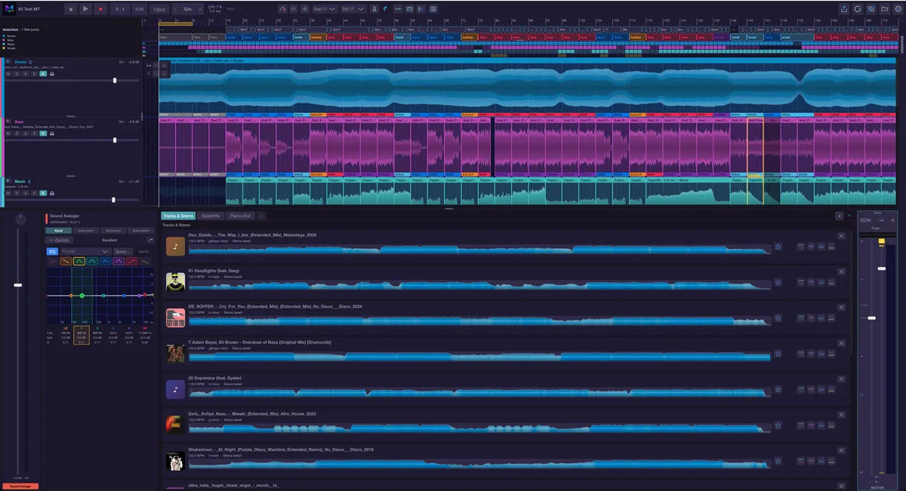Mute the Bass track

tap(8, 133)
